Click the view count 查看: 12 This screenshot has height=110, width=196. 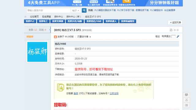click(x=33, y=30)
